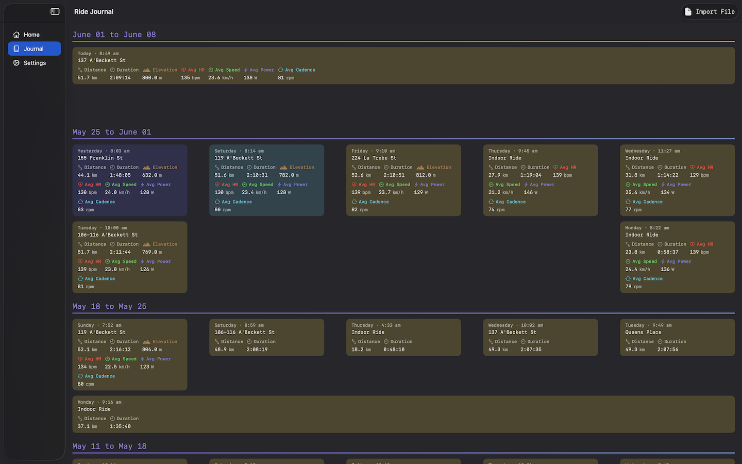742x464 pixels.
Task: Click Duration icon in Thursday 4:33 Indoor Ride
Action: click(386, 341)
